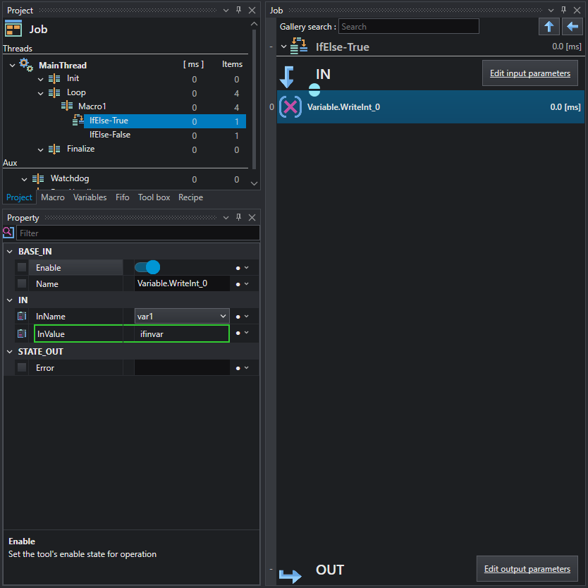
Task: Click the Gallery search field
Action: (x=408, y=27)
